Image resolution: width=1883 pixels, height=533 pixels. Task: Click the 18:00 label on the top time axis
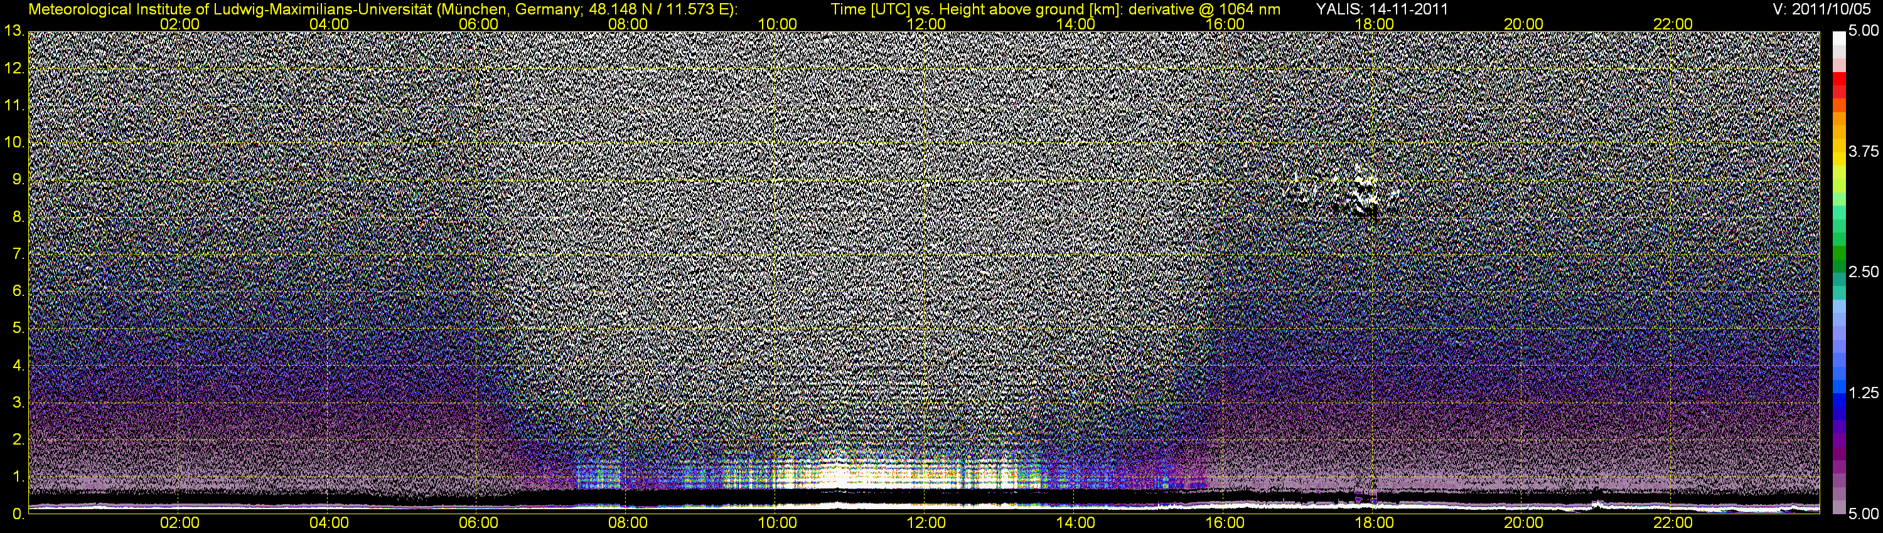(1374, 24)
